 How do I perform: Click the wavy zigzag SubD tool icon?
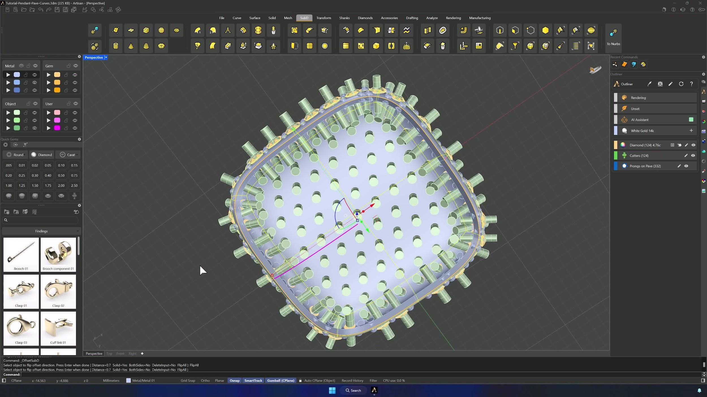[x=406, y=30]
